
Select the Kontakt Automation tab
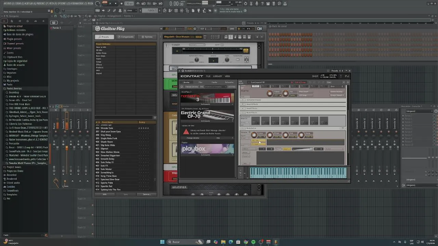coord(229,82)
